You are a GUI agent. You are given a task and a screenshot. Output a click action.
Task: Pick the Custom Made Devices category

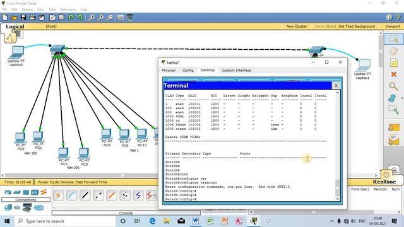(x=27, y=207)
